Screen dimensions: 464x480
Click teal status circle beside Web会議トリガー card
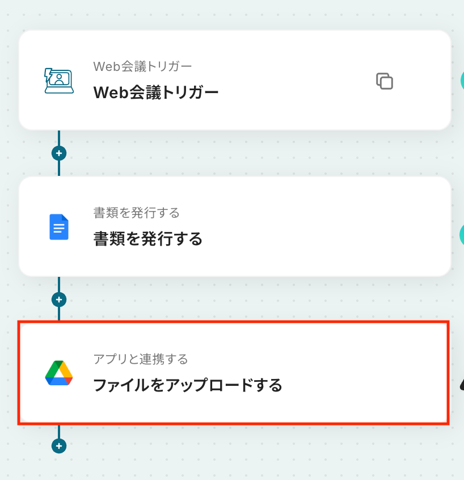[x=462, y=81]
